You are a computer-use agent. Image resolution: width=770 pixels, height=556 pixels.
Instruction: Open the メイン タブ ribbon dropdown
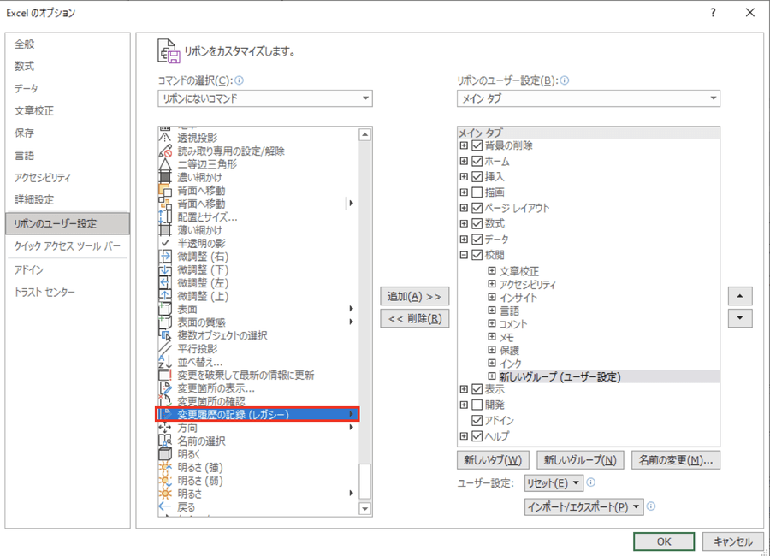point(589,98)
